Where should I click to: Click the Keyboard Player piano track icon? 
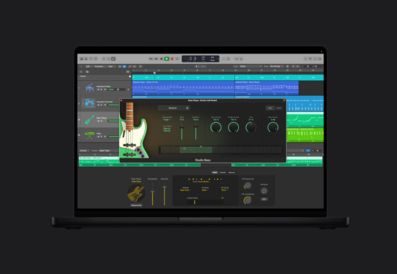click(x=90, y=88)
